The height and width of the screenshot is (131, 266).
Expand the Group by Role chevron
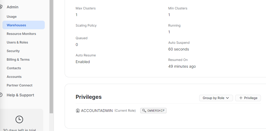click(x=227, y=98)
